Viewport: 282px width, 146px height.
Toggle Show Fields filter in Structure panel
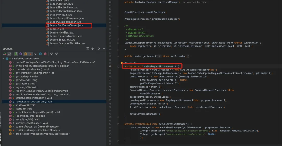coord(26,54)
